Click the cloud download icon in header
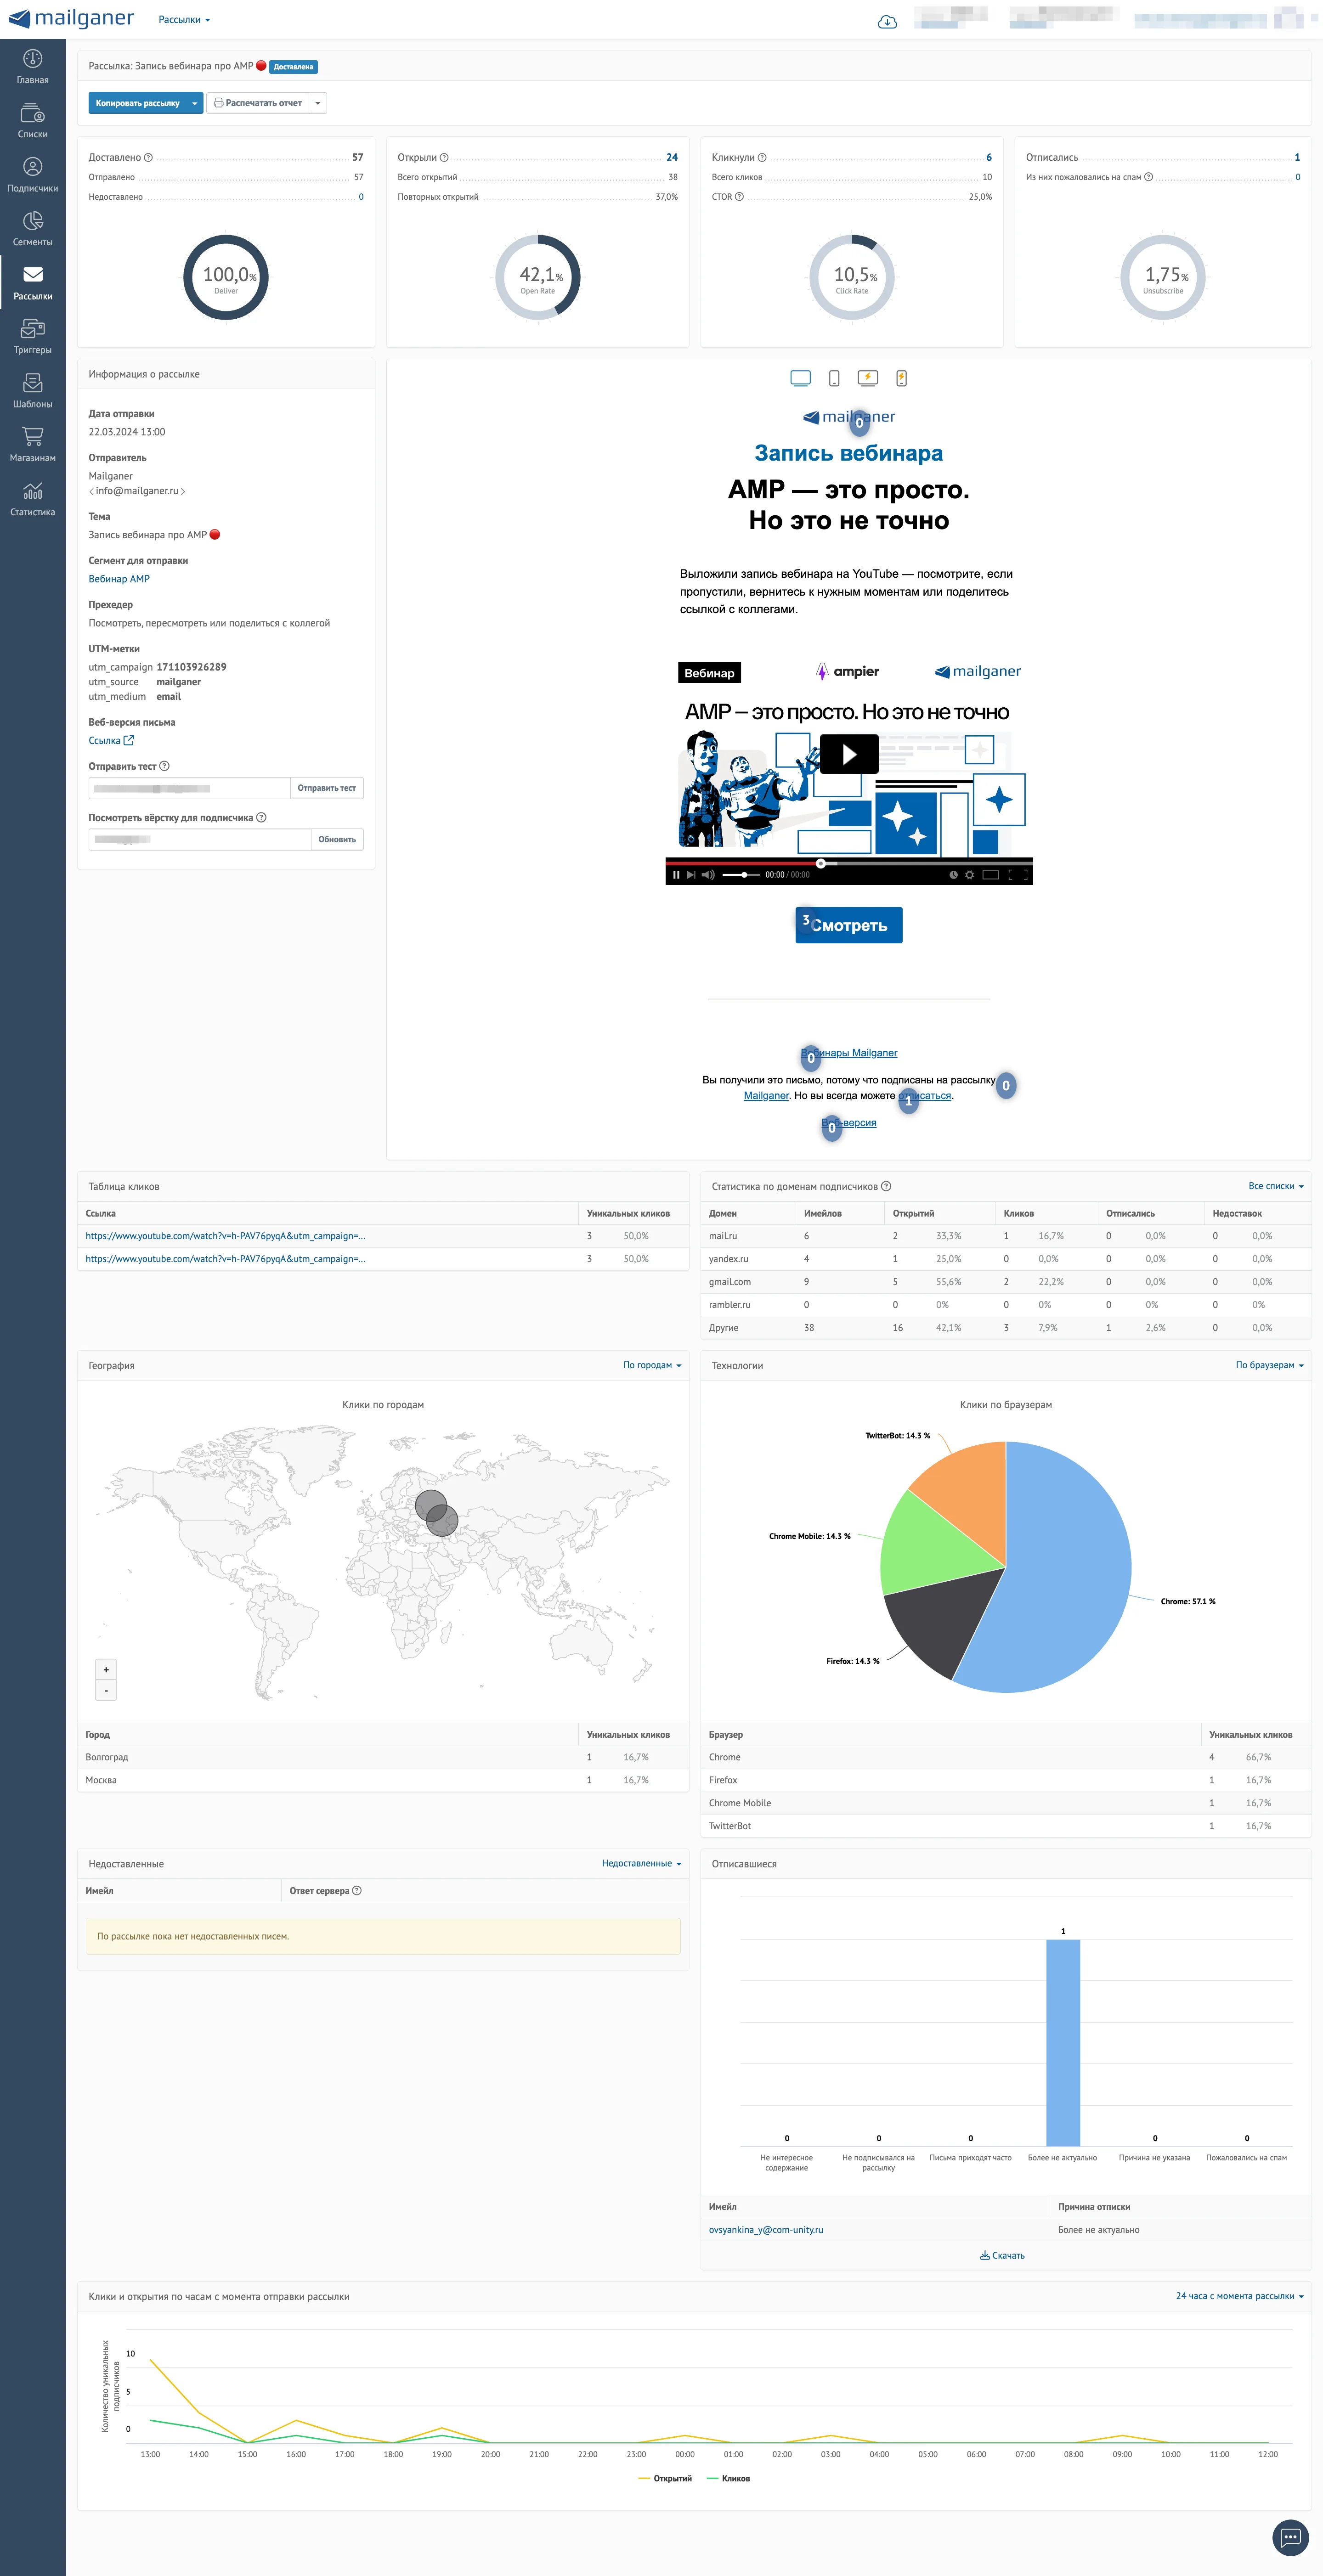The height and width of the screenshot is (2576, 1323). (887, 21)
